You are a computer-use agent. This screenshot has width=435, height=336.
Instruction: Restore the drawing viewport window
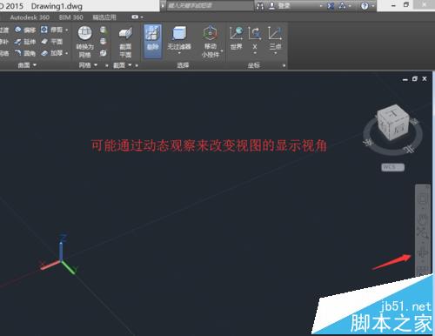pos(415,78)
